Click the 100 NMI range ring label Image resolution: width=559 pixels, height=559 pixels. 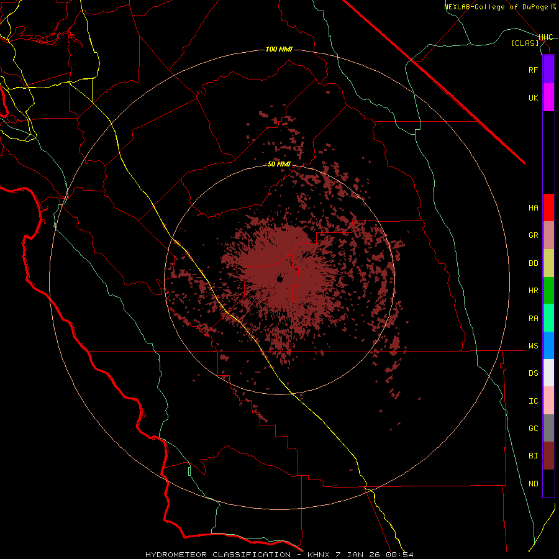[x=279, y=49]
